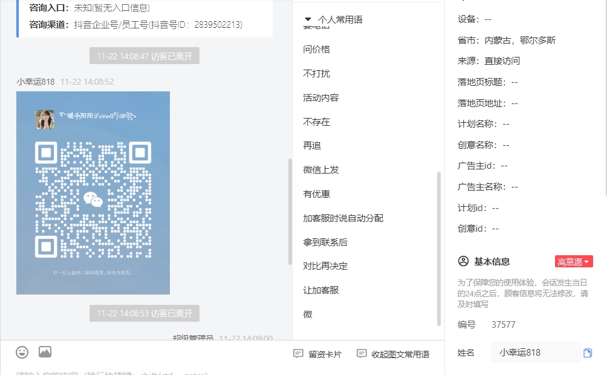Click the 收起图文常用语 icon
Image resolution: width=607 pixels, height=375 pixels.
point(362,354)
